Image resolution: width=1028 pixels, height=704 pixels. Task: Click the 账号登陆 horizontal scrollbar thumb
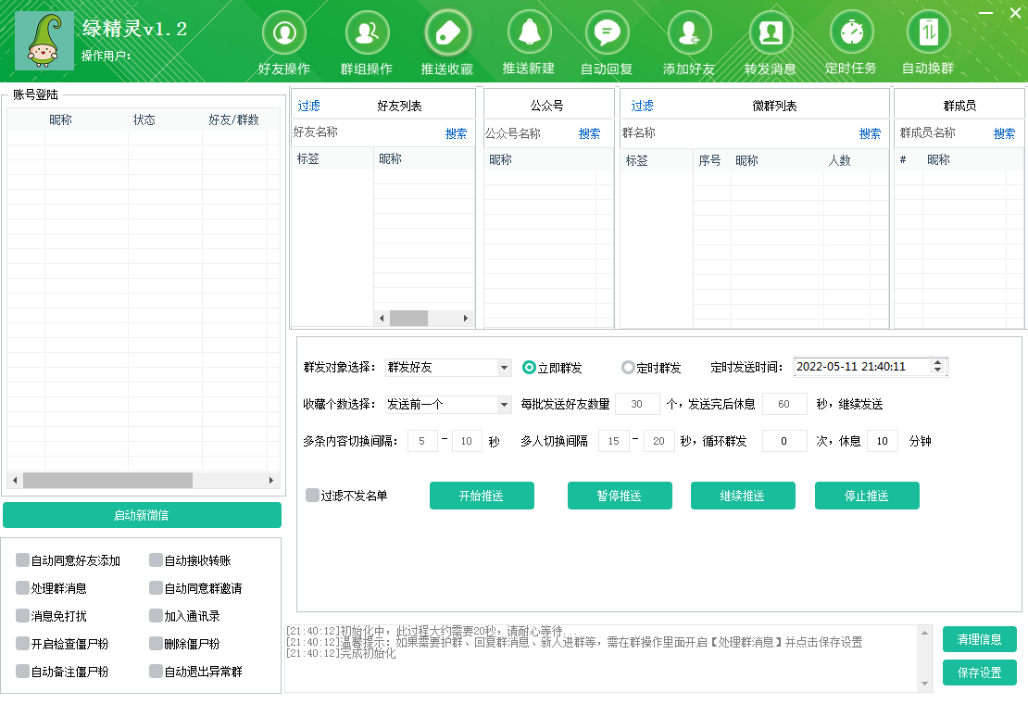(108, 481)
